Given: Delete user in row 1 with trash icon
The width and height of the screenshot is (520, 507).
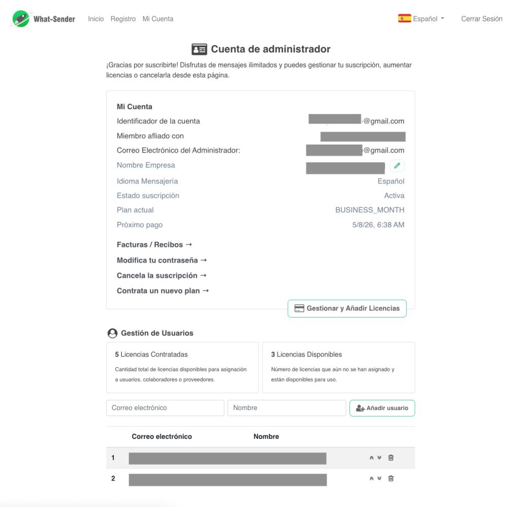Looking at the screenshot, I should pos(391,458).
